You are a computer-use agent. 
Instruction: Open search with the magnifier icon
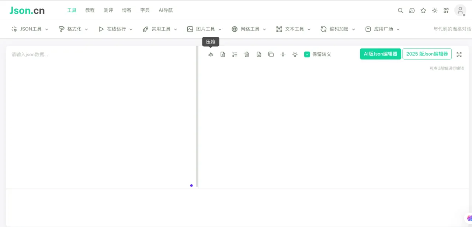pyautogui.click(x=400, y=11)
